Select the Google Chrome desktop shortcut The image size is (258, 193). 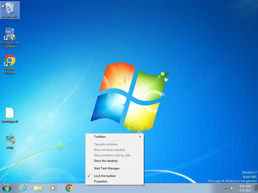(10, 64)
